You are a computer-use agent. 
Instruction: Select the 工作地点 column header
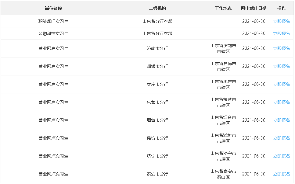click(x=223, y=8)
